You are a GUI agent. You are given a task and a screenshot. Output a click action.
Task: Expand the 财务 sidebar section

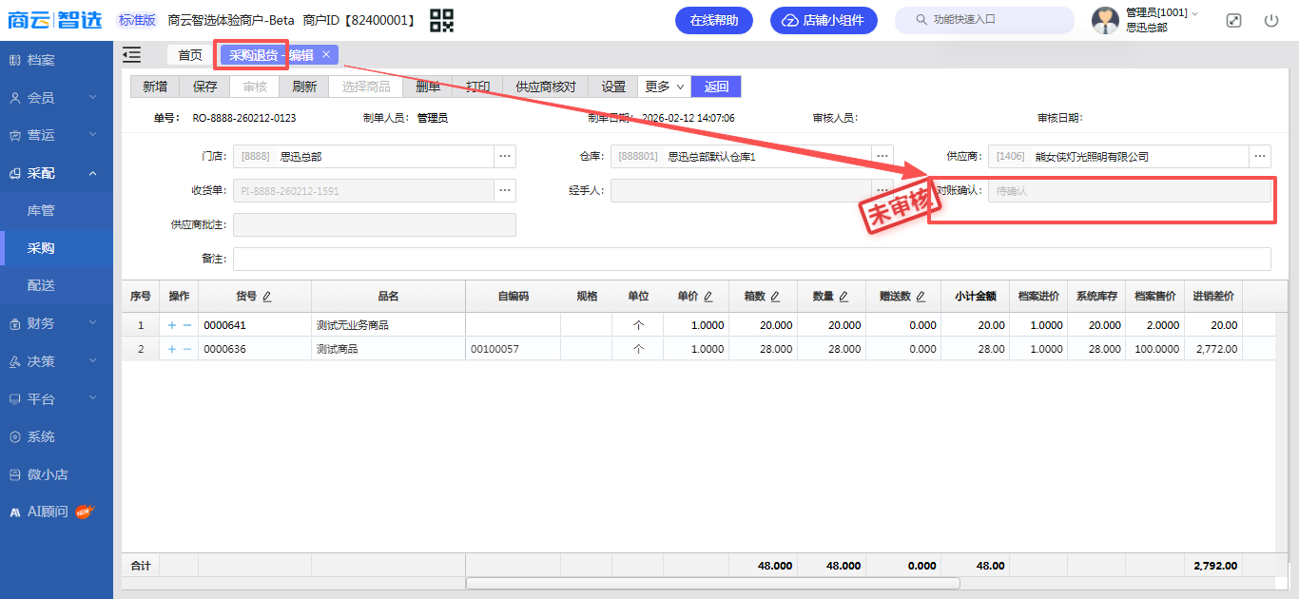56,323
